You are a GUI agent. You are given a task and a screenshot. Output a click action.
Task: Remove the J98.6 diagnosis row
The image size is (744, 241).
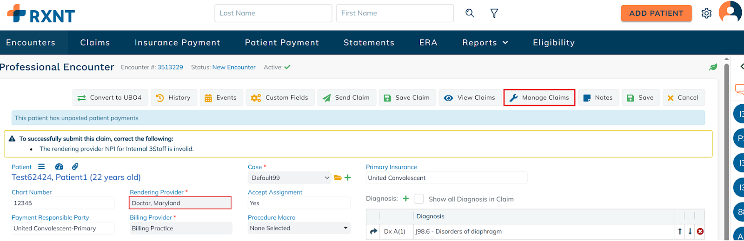700,232
